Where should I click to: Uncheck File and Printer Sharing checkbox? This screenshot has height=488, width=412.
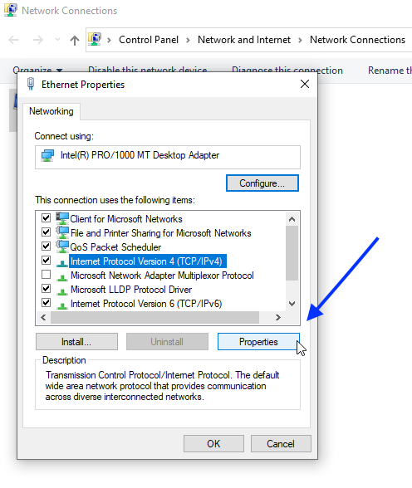coord(46,232)
